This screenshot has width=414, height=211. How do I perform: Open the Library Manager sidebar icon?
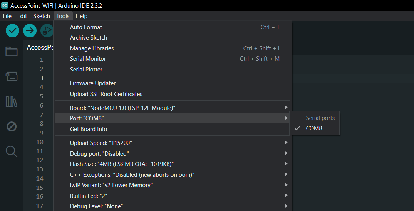pyautogui.click(x=12, y=101)
